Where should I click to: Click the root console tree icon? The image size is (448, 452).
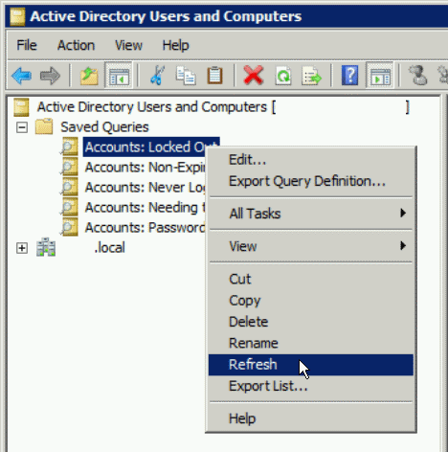coord(21,107)
